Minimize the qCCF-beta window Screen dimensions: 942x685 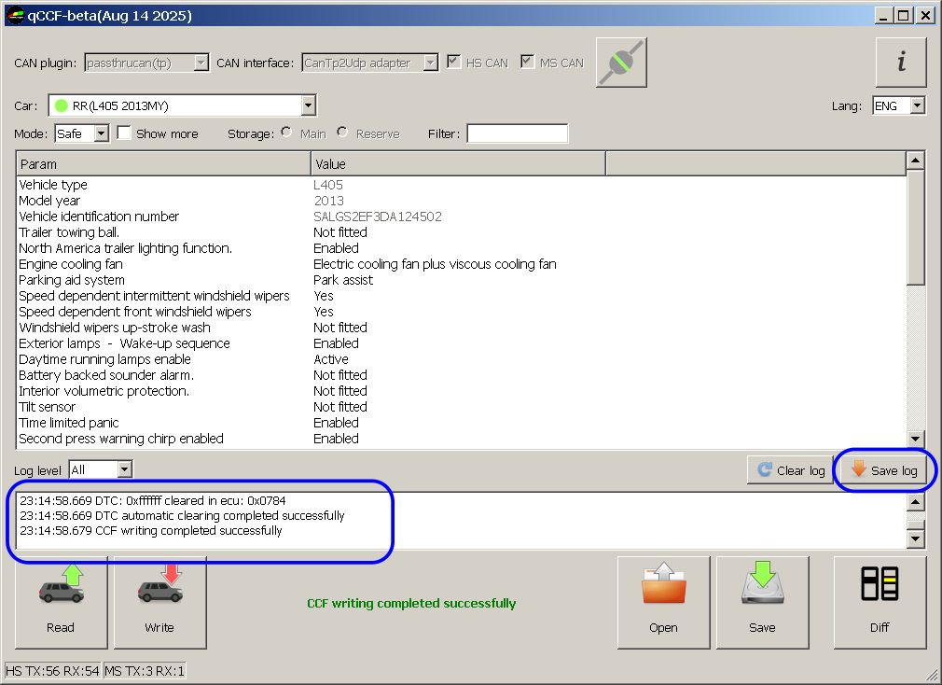click(x=882, y=16)
